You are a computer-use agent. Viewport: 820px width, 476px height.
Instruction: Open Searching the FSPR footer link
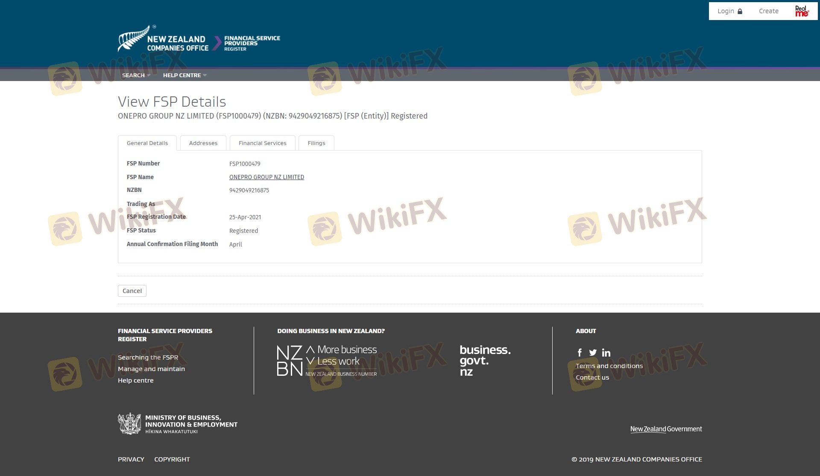148,357
